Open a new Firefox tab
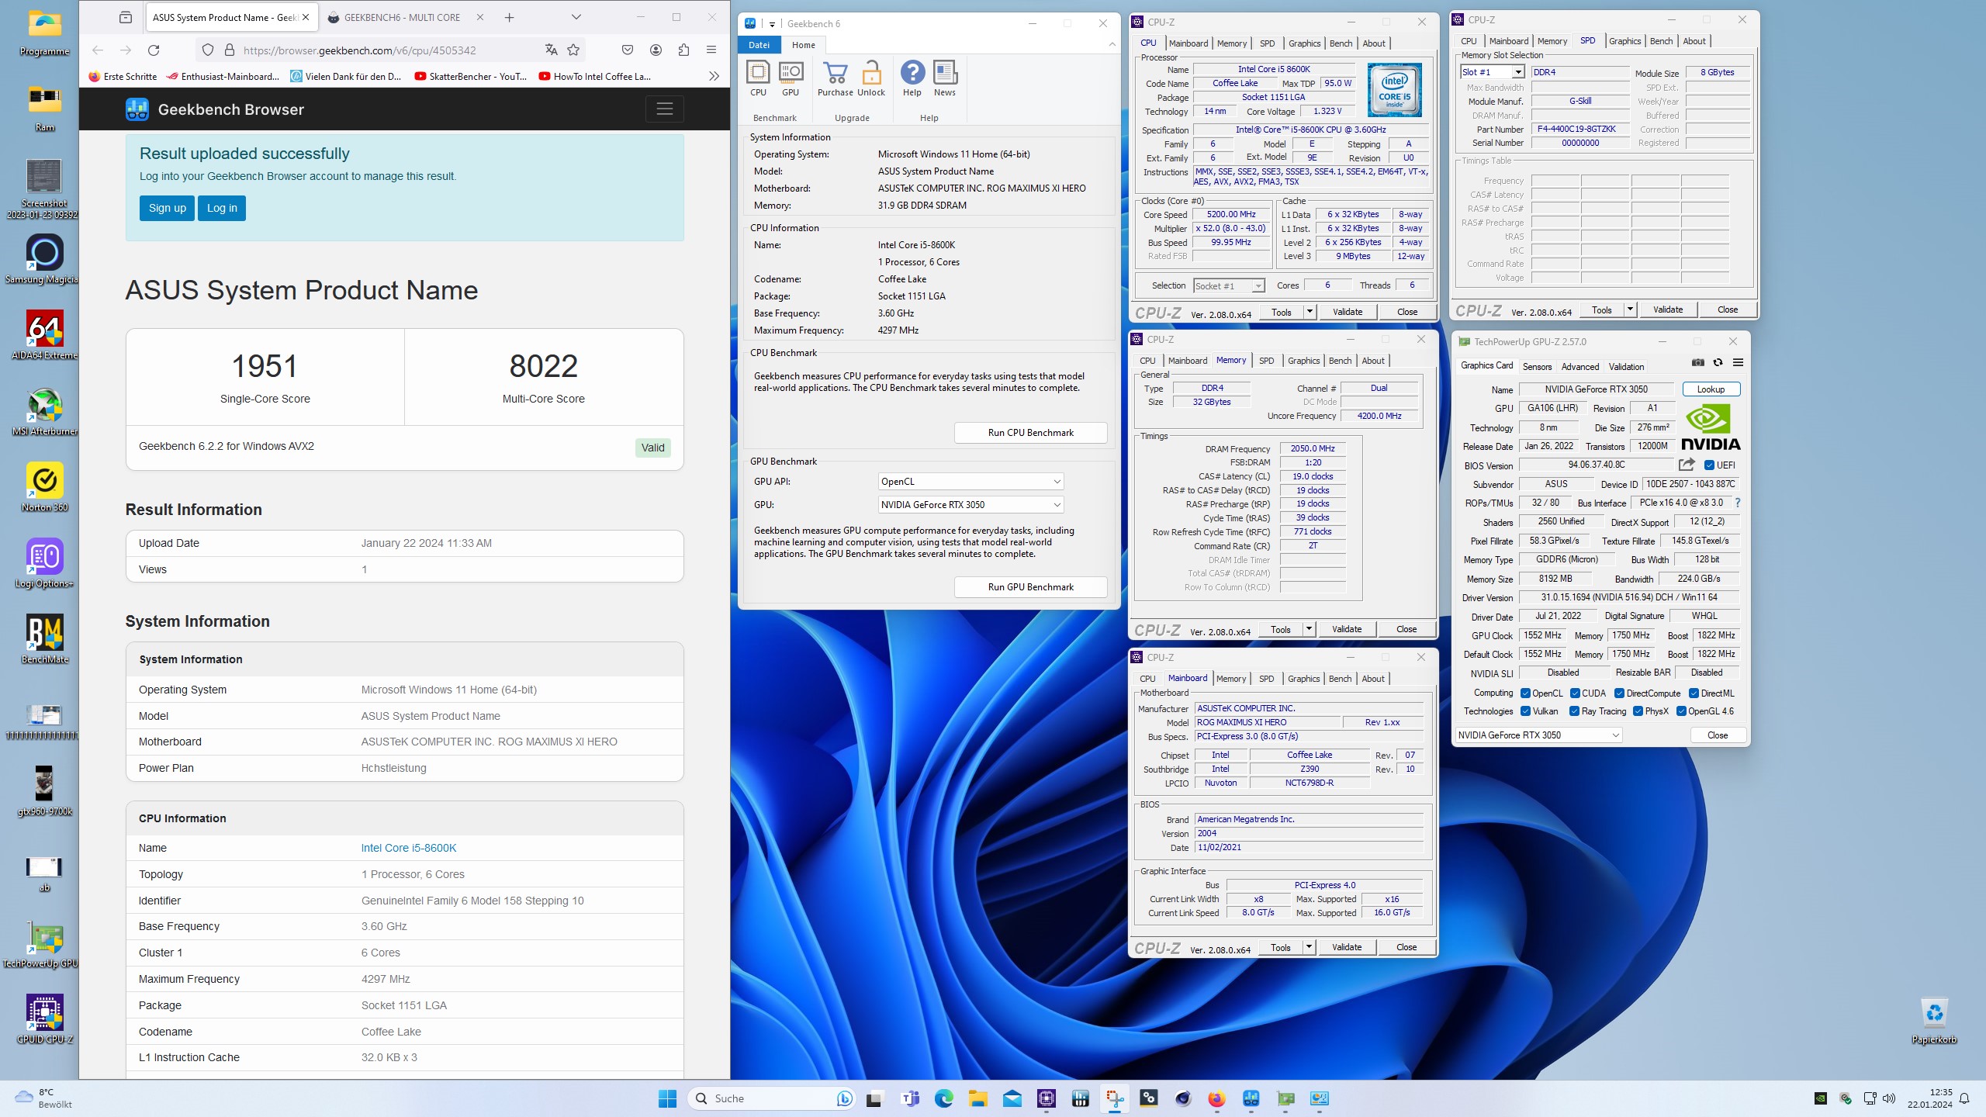 pyautogui.click(x=510, y=17)
